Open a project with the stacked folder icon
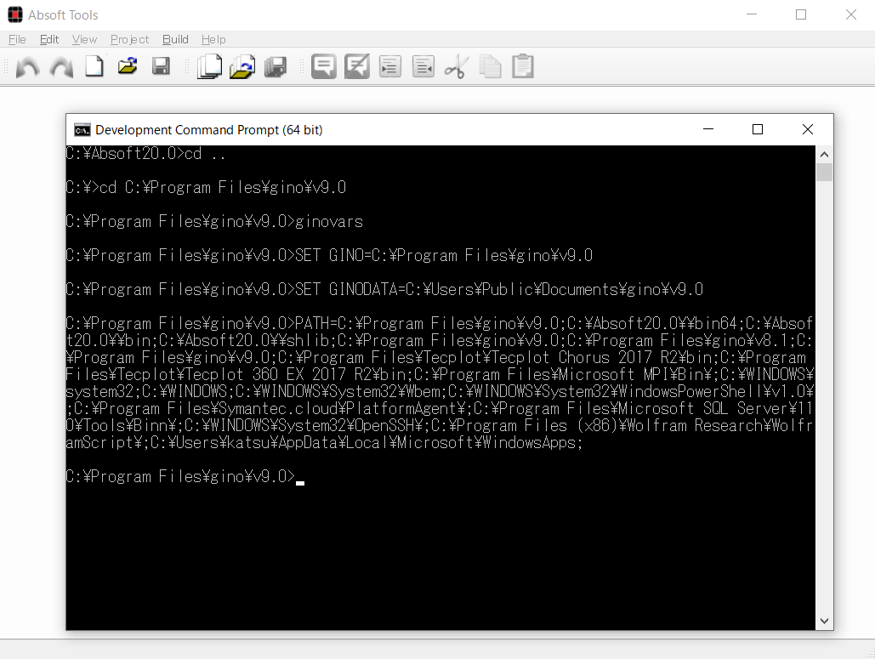 pos(242,66)
